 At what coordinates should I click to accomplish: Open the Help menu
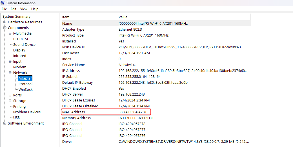(x=35, y=9)
